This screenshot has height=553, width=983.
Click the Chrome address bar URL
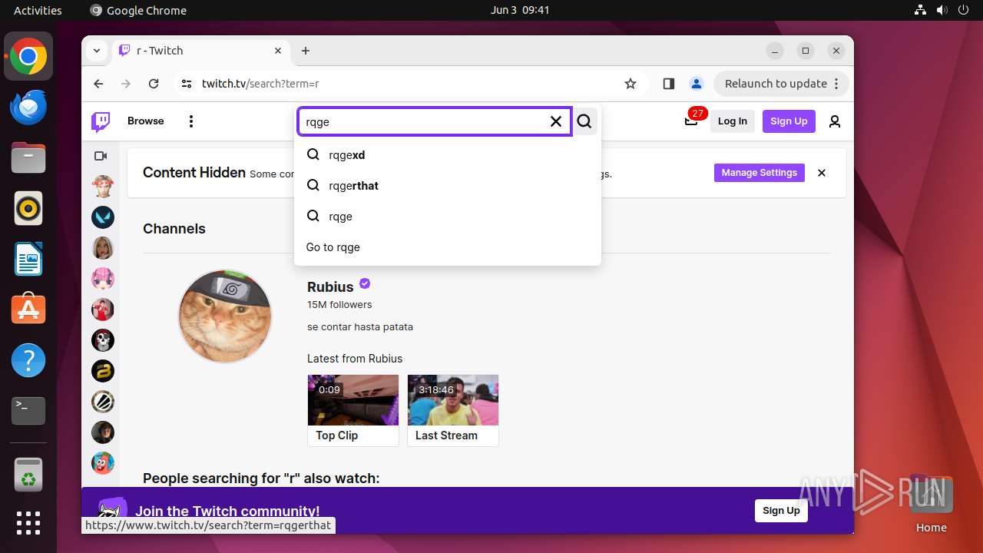click(x=260, y=84)
